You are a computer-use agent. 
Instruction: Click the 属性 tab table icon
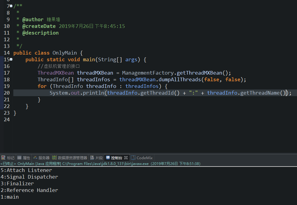pyautogui.click(x=19, y=158)
